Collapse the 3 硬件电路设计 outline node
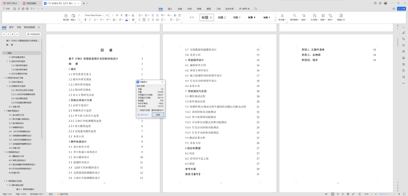Viewport: 408px width, 196px height. 5,111
